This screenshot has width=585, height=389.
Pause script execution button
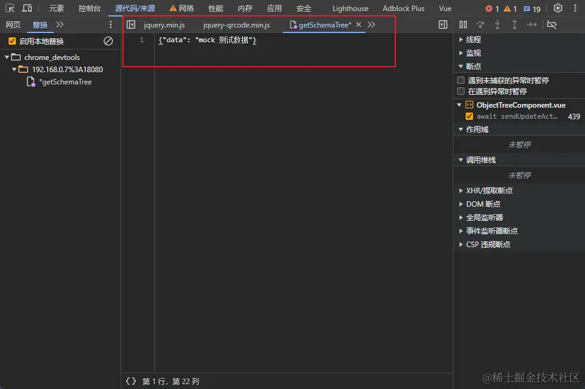point(463,24)
